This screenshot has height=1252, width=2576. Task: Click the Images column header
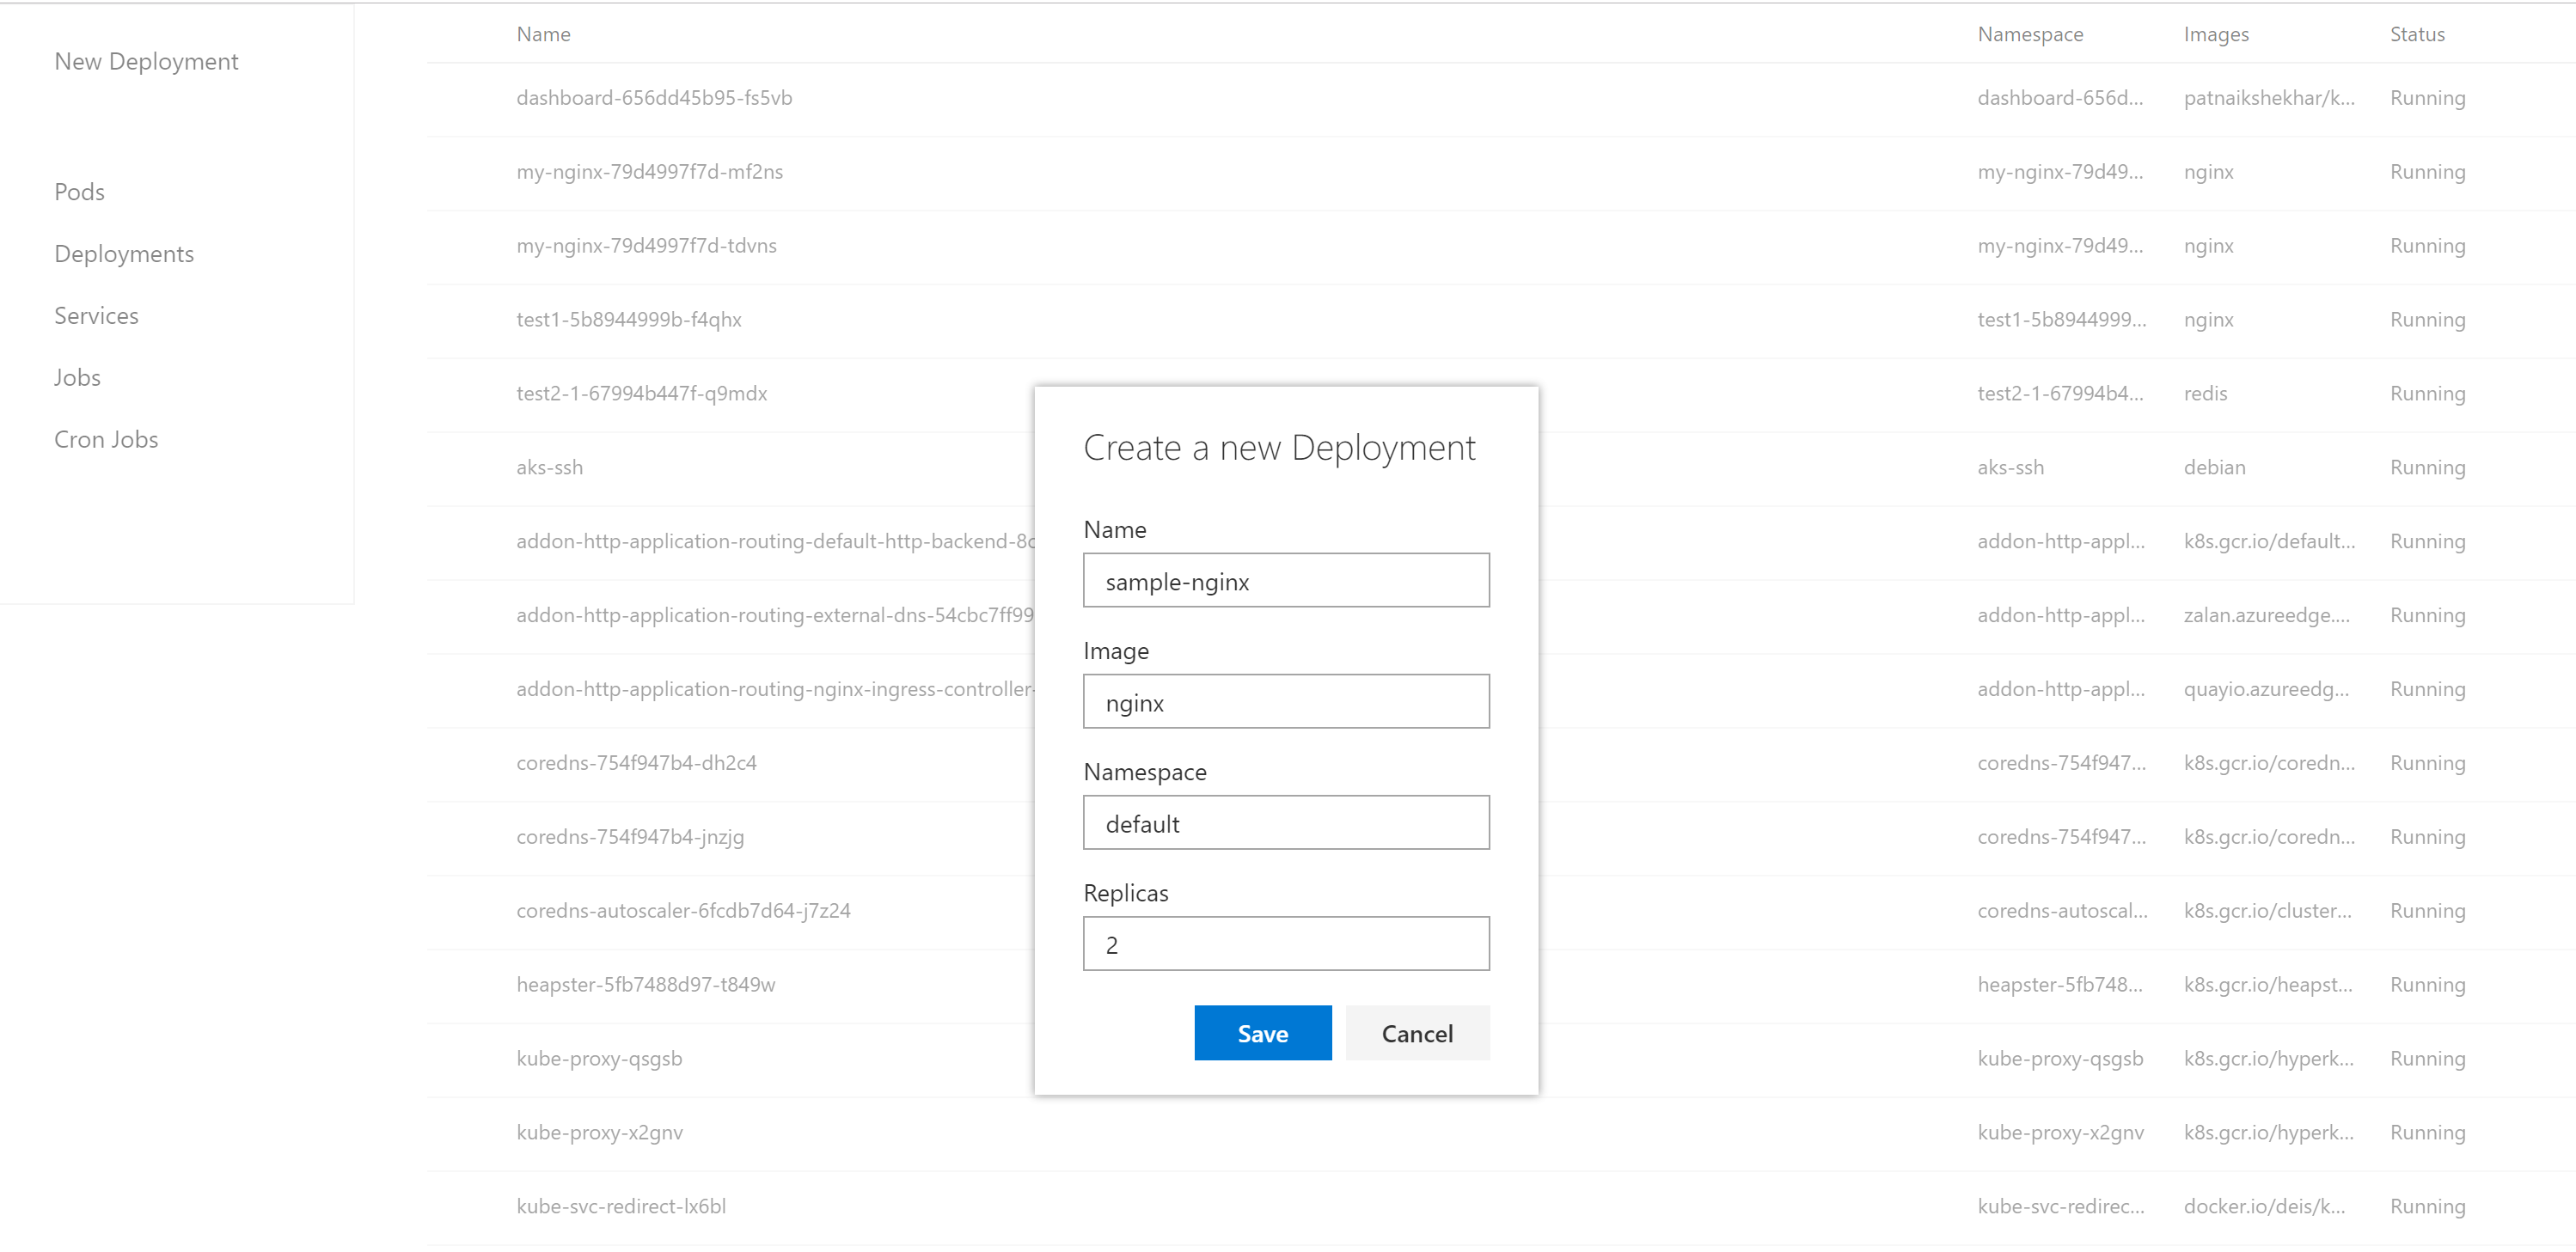click(2216, 34)
